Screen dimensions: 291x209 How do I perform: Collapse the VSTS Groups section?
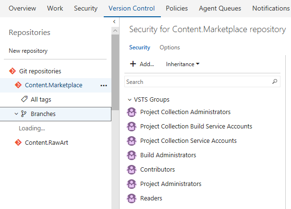(130, 100)
